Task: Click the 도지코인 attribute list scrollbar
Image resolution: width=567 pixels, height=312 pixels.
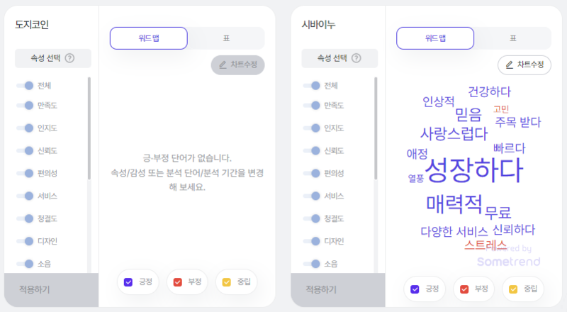Action: (x=89, y=128)
